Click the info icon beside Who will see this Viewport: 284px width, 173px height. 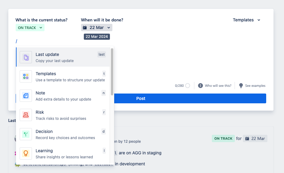point(200,86)
